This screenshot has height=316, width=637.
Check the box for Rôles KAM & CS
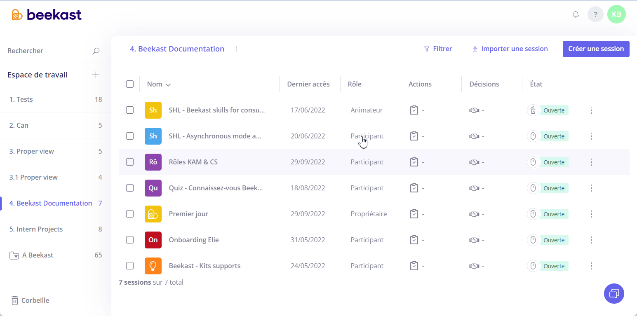coord(130,162)
